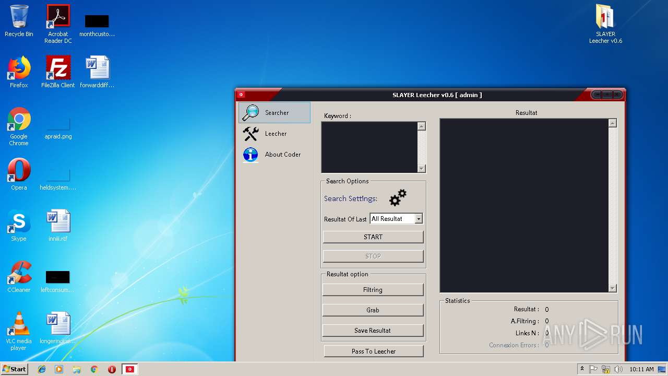
Task: Select SLAYER Leecher taskbar button
Action: click(130, 369)
